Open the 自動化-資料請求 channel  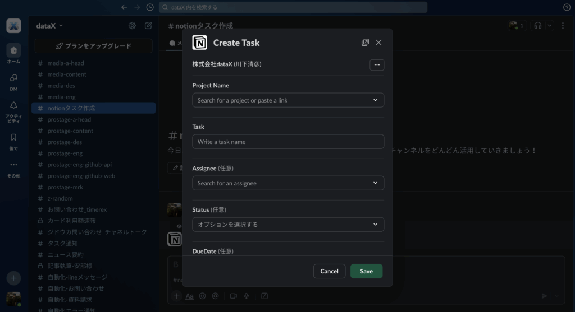coord(94,300)
